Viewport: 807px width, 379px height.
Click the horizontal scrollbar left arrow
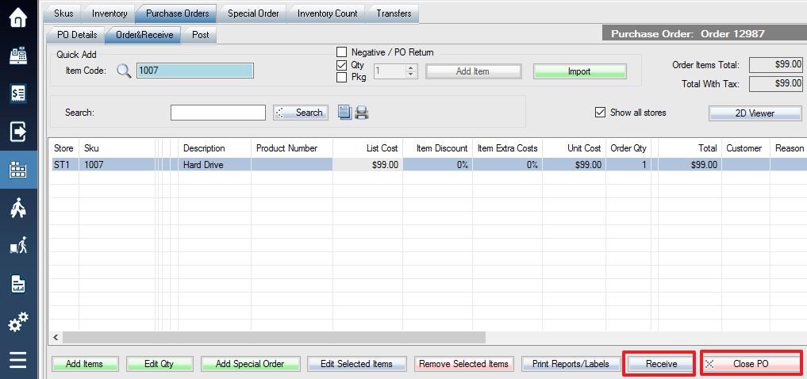[x=56, y=338]
